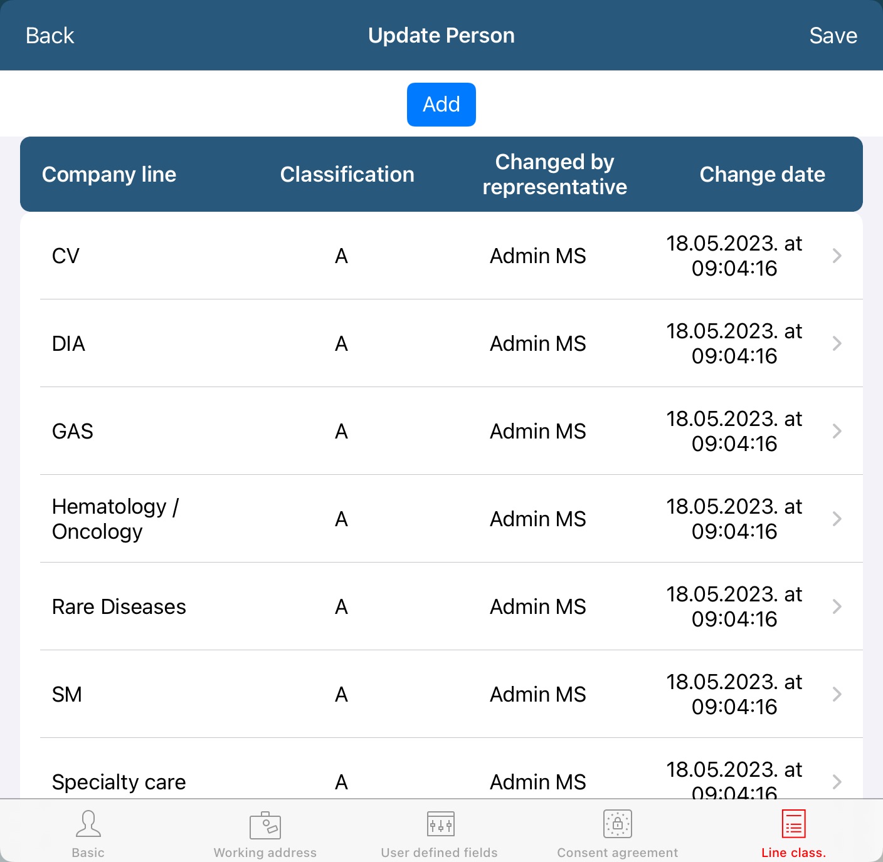Open the Consent agreement lock icon

point(617,824)
